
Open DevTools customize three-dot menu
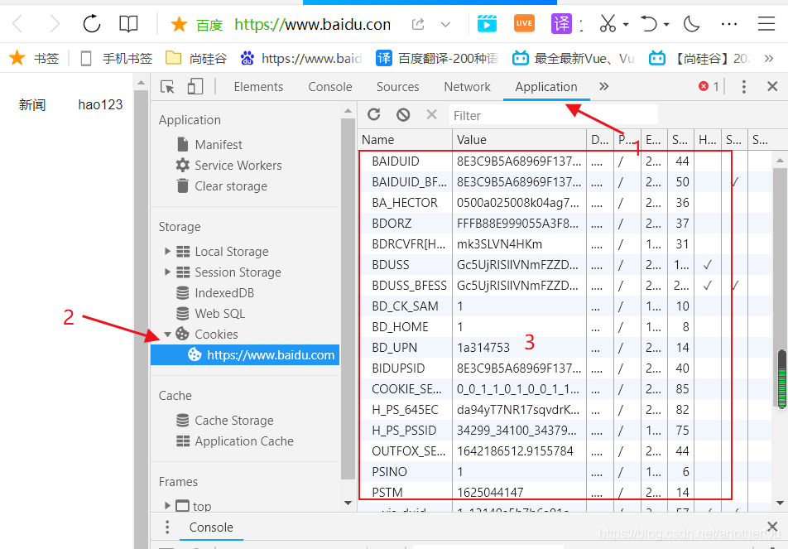(744, 86)
